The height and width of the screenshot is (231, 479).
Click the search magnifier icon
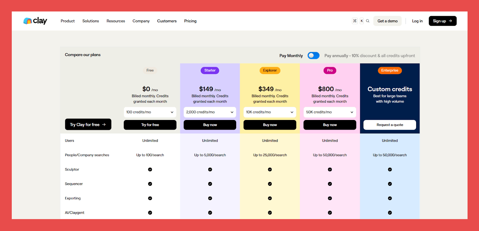pyautogui.click(x=368, y=21)
